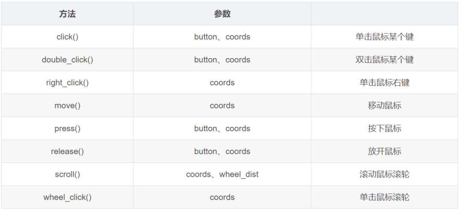Click the 方法 column header
This screenshot has width=461, height=211.
(x=67, y=14)
